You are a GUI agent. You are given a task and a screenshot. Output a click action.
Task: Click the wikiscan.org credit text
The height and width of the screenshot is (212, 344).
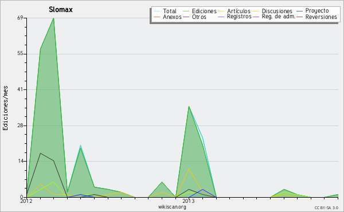point(172,207)
